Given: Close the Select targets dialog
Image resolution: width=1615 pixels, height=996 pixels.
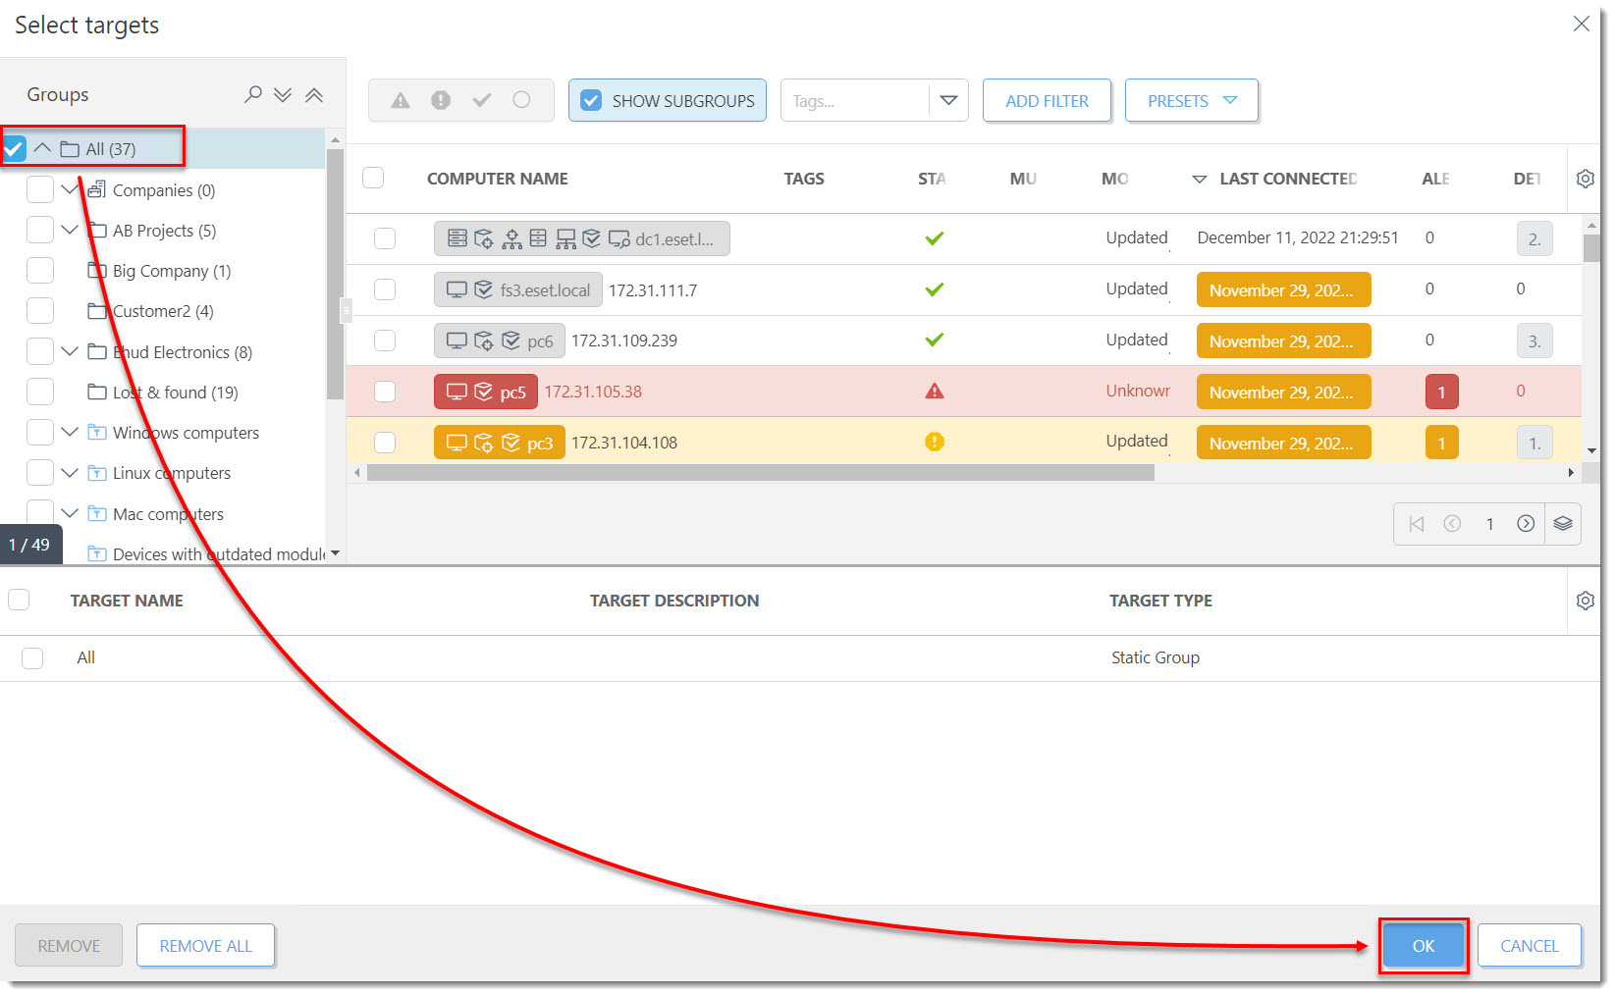Looking at the screenshot, I should [x=1581, y=24].
